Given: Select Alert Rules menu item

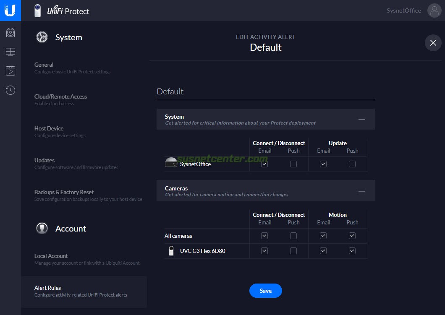Looking at the screenshot, I should click(x=84, y=291).
